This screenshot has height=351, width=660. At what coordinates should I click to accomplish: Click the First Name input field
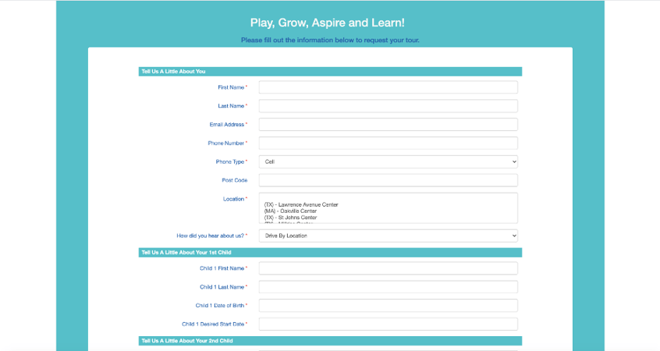click(x=388, y=87)
